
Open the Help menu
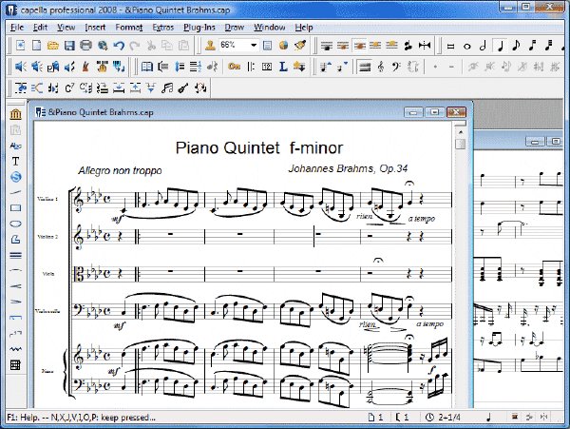(x=304, y=28)
